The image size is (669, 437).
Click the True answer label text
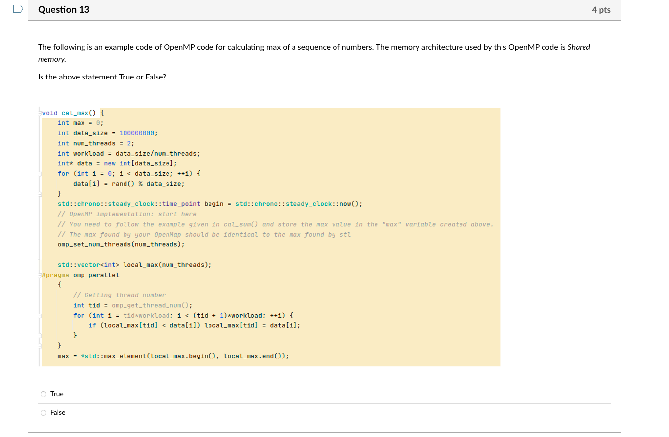point(56,394)
